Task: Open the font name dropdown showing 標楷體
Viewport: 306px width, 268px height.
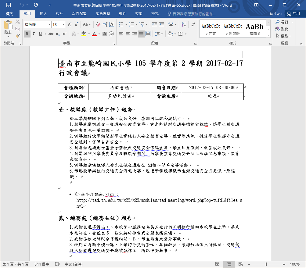Action: [38, 24]
